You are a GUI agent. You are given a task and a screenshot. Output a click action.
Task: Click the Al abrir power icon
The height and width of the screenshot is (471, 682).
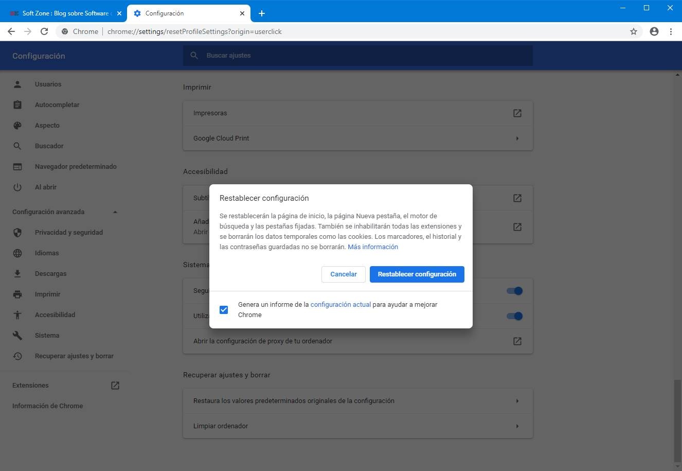pos(17,187)
